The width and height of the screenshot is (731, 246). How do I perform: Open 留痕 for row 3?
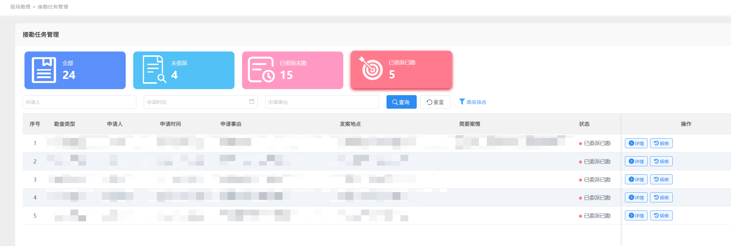pos(661,179)
